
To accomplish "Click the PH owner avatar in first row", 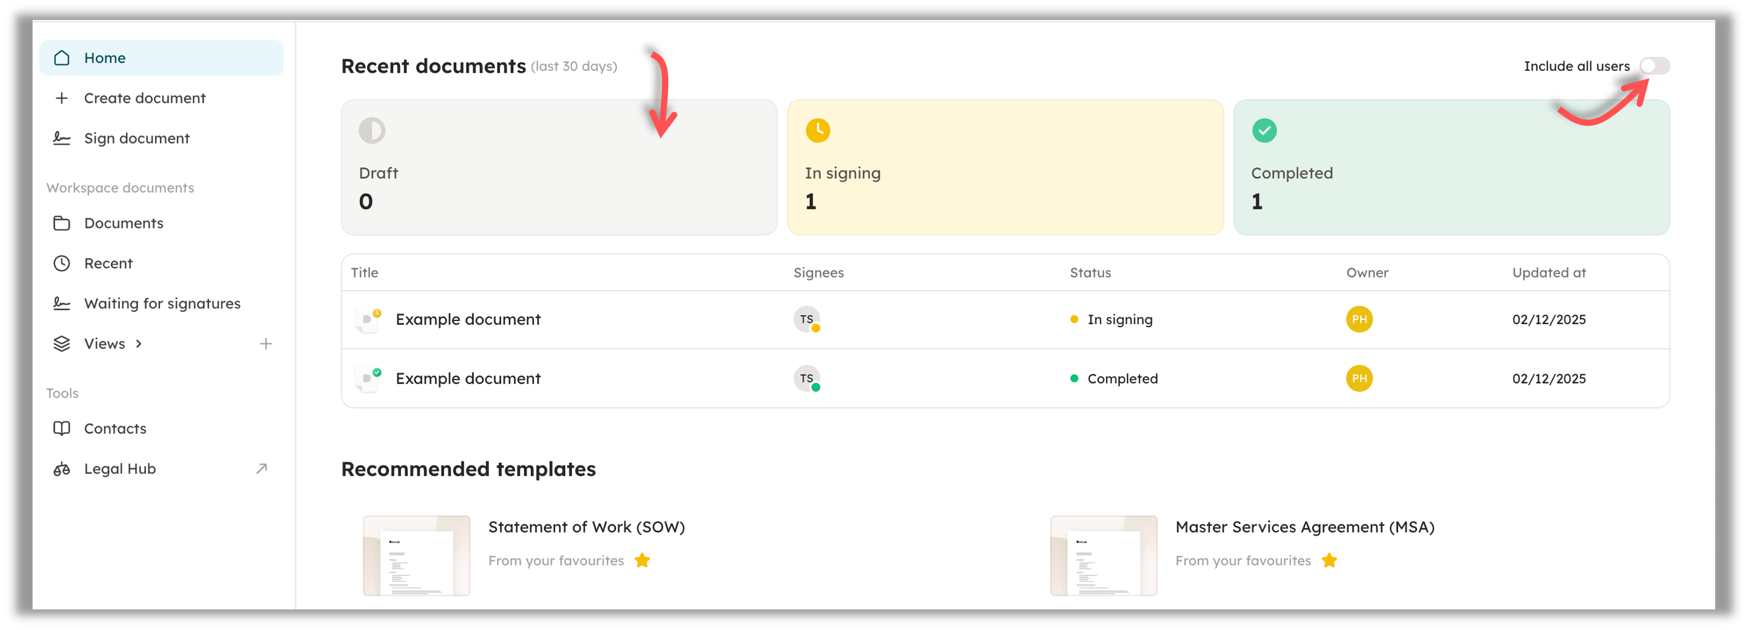I will click(x=1359, y=319).
